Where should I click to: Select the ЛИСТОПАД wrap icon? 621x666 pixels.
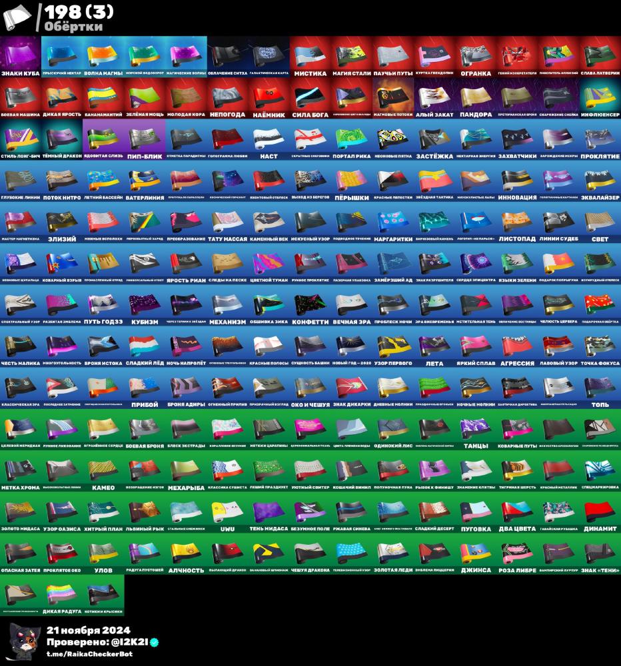coord(517,218)
